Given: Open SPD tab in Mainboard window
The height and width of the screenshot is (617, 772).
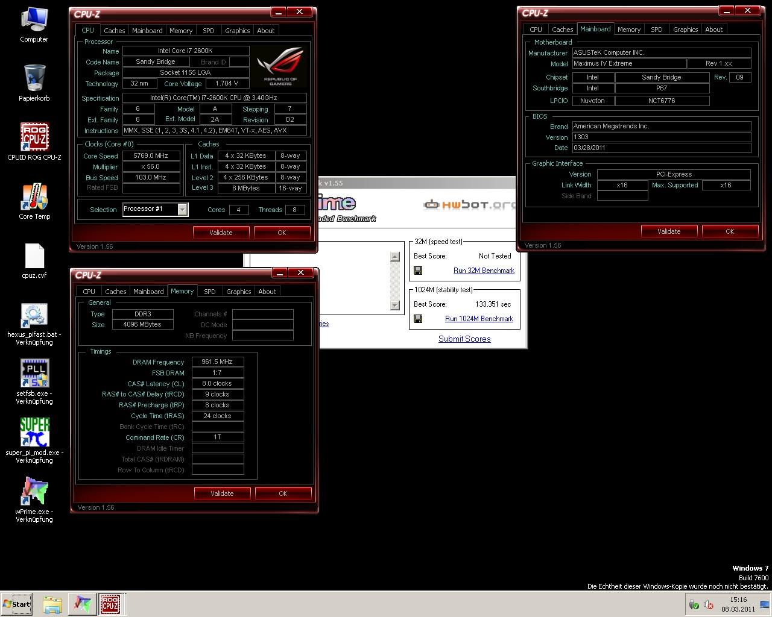Looking at the screenshot, I should coord(657,30).
